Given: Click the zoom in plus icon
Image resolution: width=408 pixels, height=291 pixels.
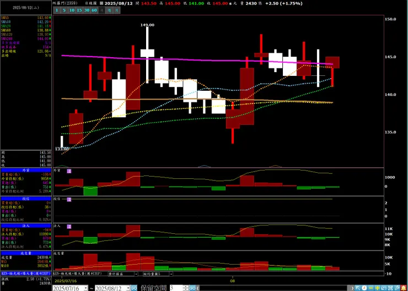Looking at the screenshot, I should click(x=377, y=288).
